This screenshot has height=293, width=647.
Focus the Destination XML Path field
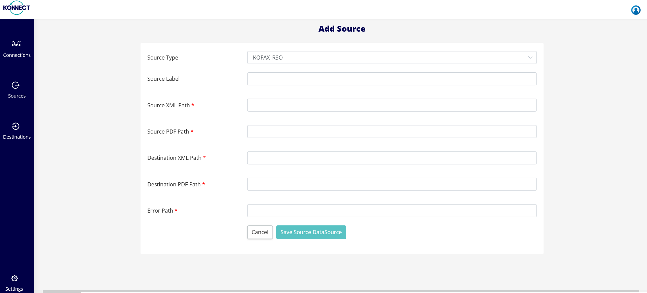tap(392, 158)
